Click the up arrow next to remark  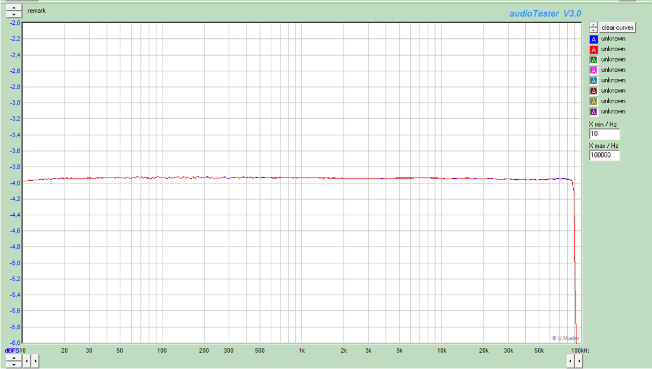[x=14, y=8]
